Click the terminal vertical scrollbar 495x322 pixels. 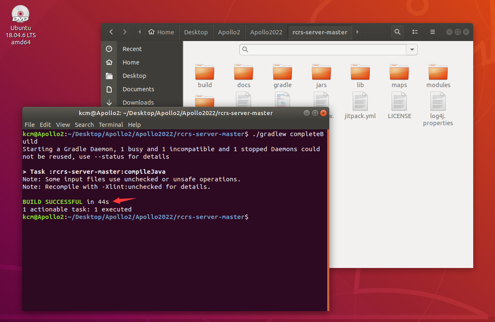coord(328,220)
